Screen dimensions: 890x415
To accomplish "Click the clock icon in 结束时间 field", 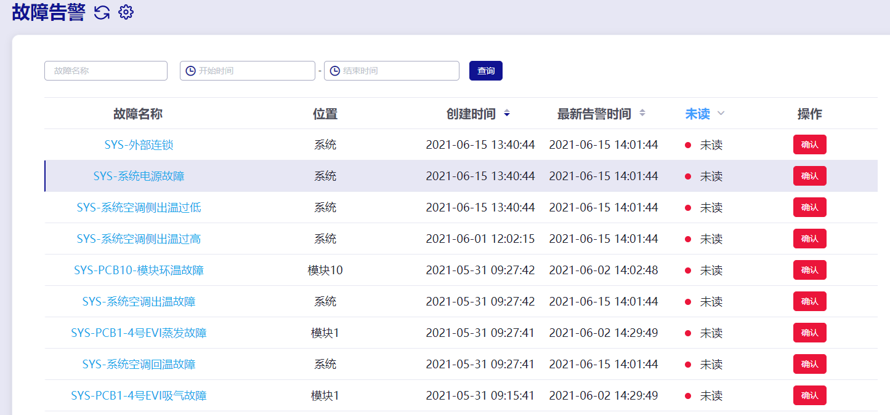I will click(334, 71).
